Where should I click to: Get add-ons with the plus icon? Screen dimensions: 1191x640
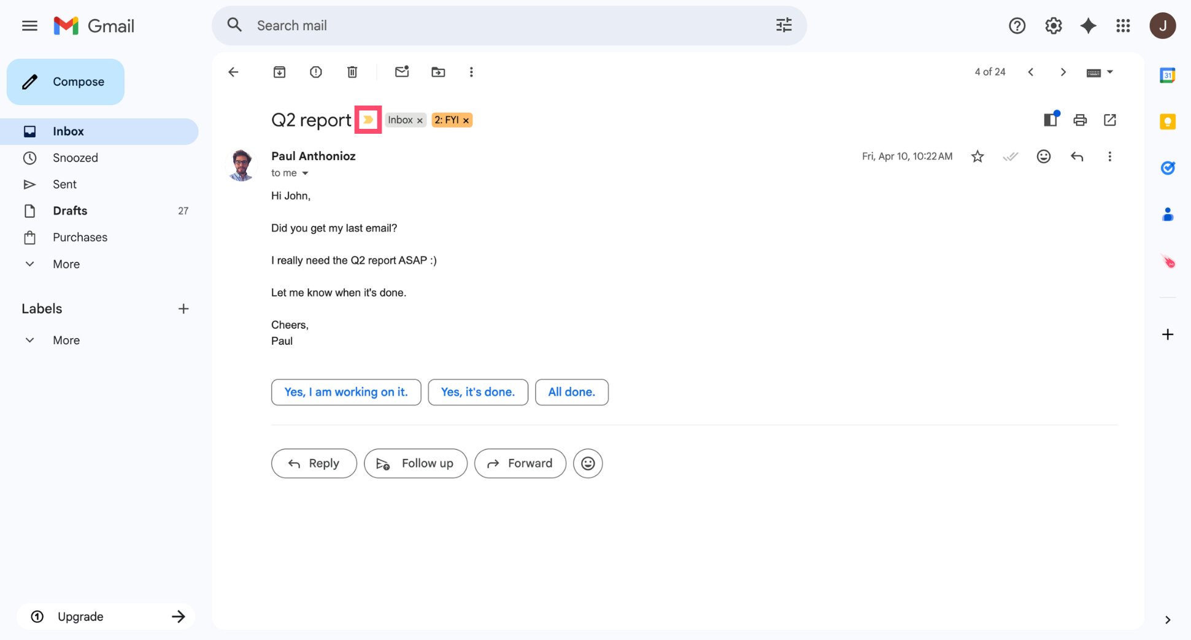[1168, 334]
